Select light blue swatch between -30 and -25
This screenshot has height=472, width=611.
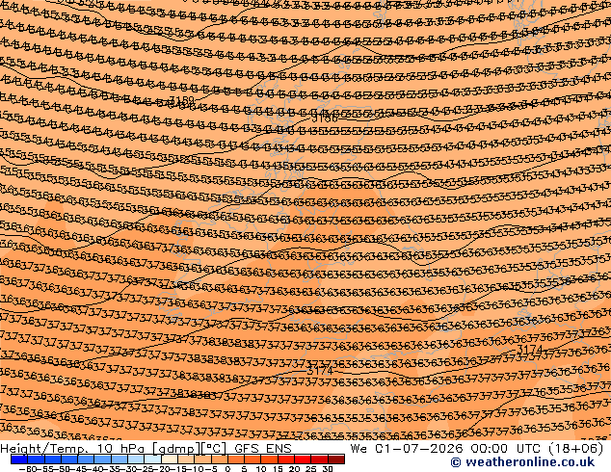pyautogui.click(x=136, y=459)
